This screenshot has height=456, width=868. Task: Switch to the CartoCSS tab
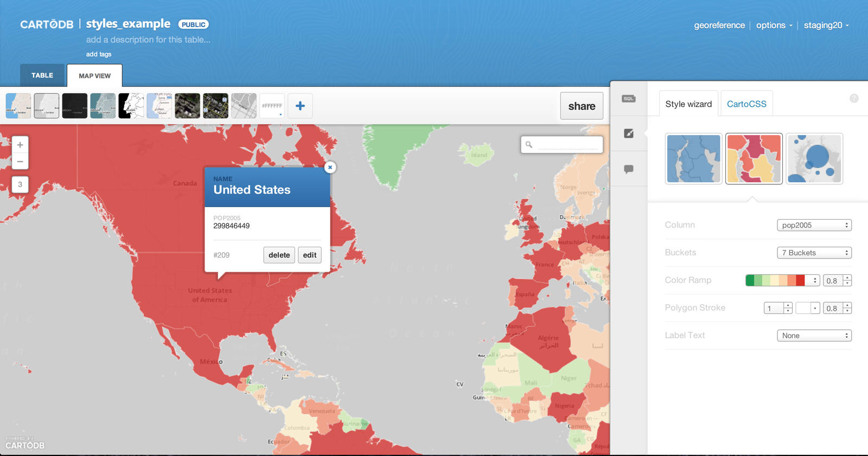click(x=746, y=104)
